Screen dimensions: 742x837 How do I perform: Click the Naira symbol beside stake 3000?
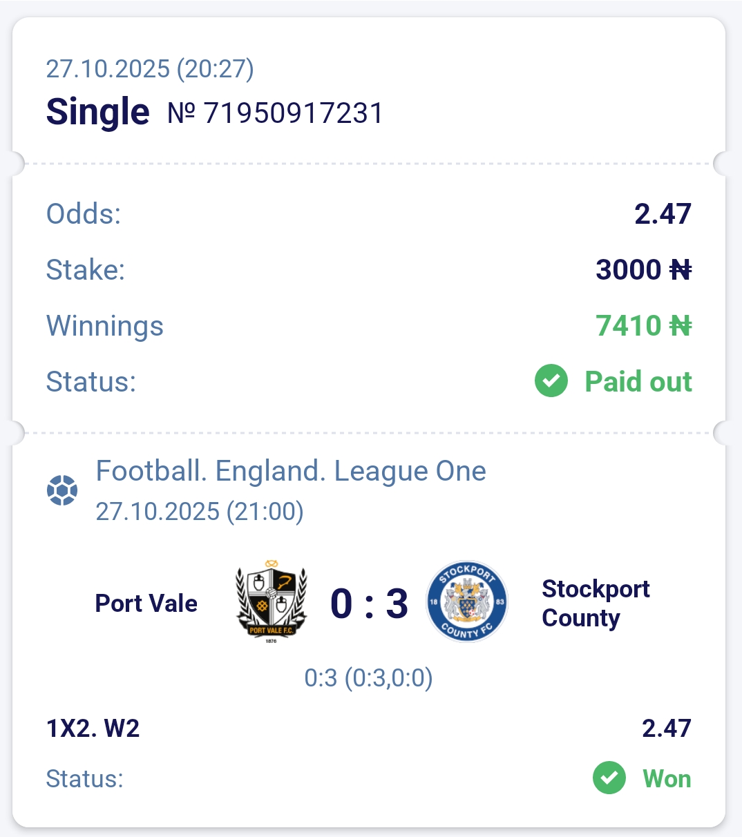point(681,270)
